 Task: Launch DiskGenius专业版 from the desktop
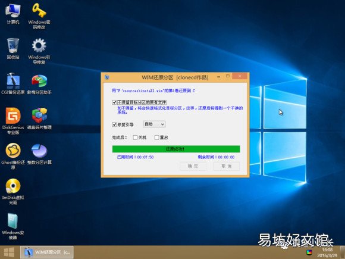[x=13, y=121]
